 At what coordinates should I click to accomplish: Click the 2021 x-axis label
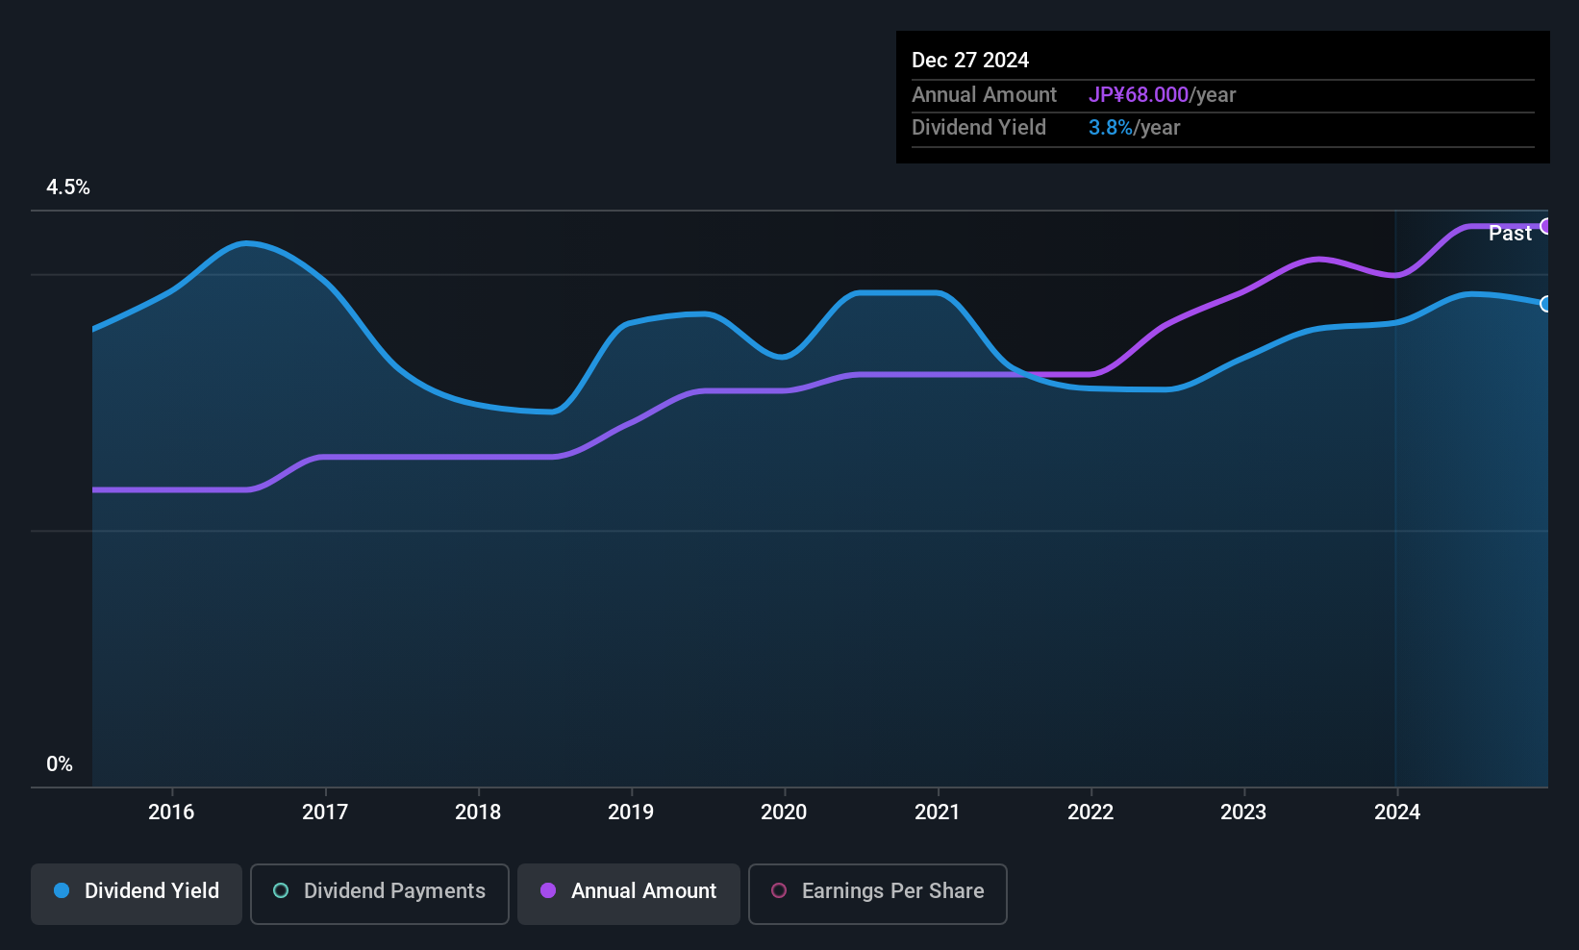[938, 812]
